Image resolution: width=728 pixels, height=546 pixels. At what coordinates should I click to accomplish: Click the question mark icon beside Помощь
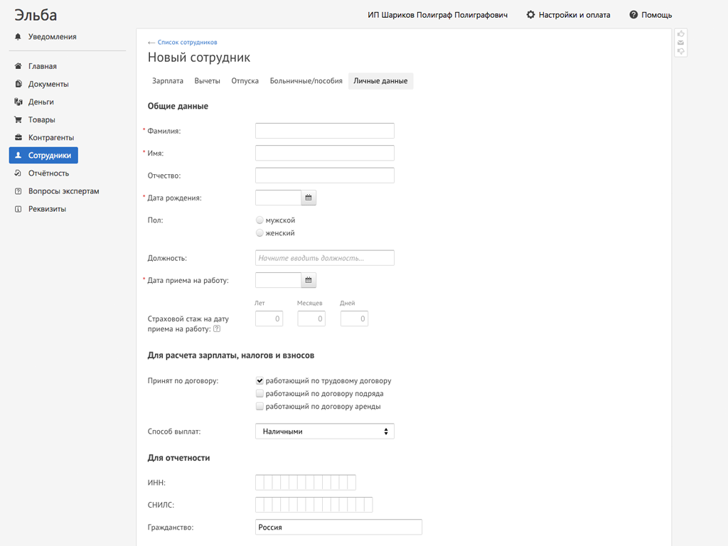click(x=633, y=15)
